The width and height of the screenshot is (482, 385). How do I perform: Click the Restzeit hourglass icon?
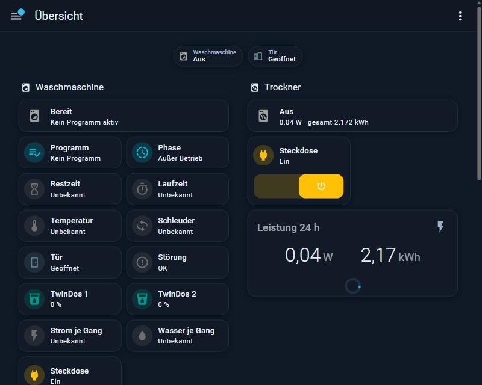point(34,189)
